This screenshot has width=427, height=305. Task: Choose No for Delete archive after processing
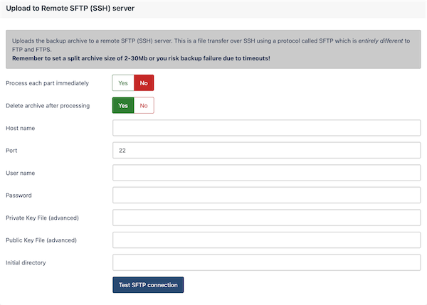pyautogui.click(x=144, y=105)
